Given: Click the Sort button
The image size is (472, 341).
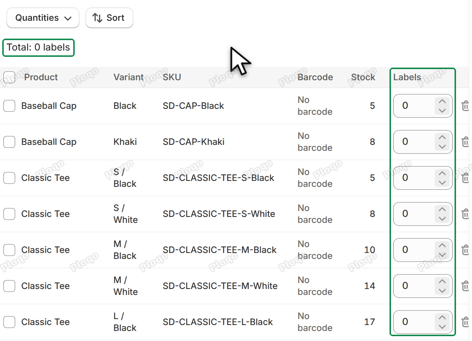Looking at the screenshot, I should point(109,18).
